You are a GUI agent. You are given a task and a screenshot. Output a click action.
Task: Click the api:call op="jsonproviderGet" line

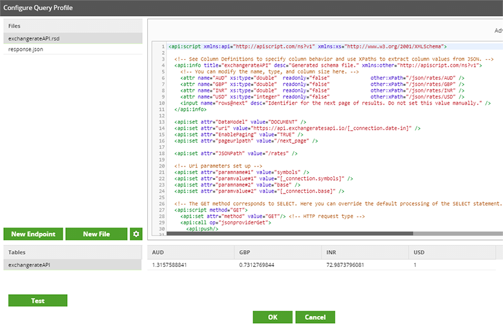point(225,222)
